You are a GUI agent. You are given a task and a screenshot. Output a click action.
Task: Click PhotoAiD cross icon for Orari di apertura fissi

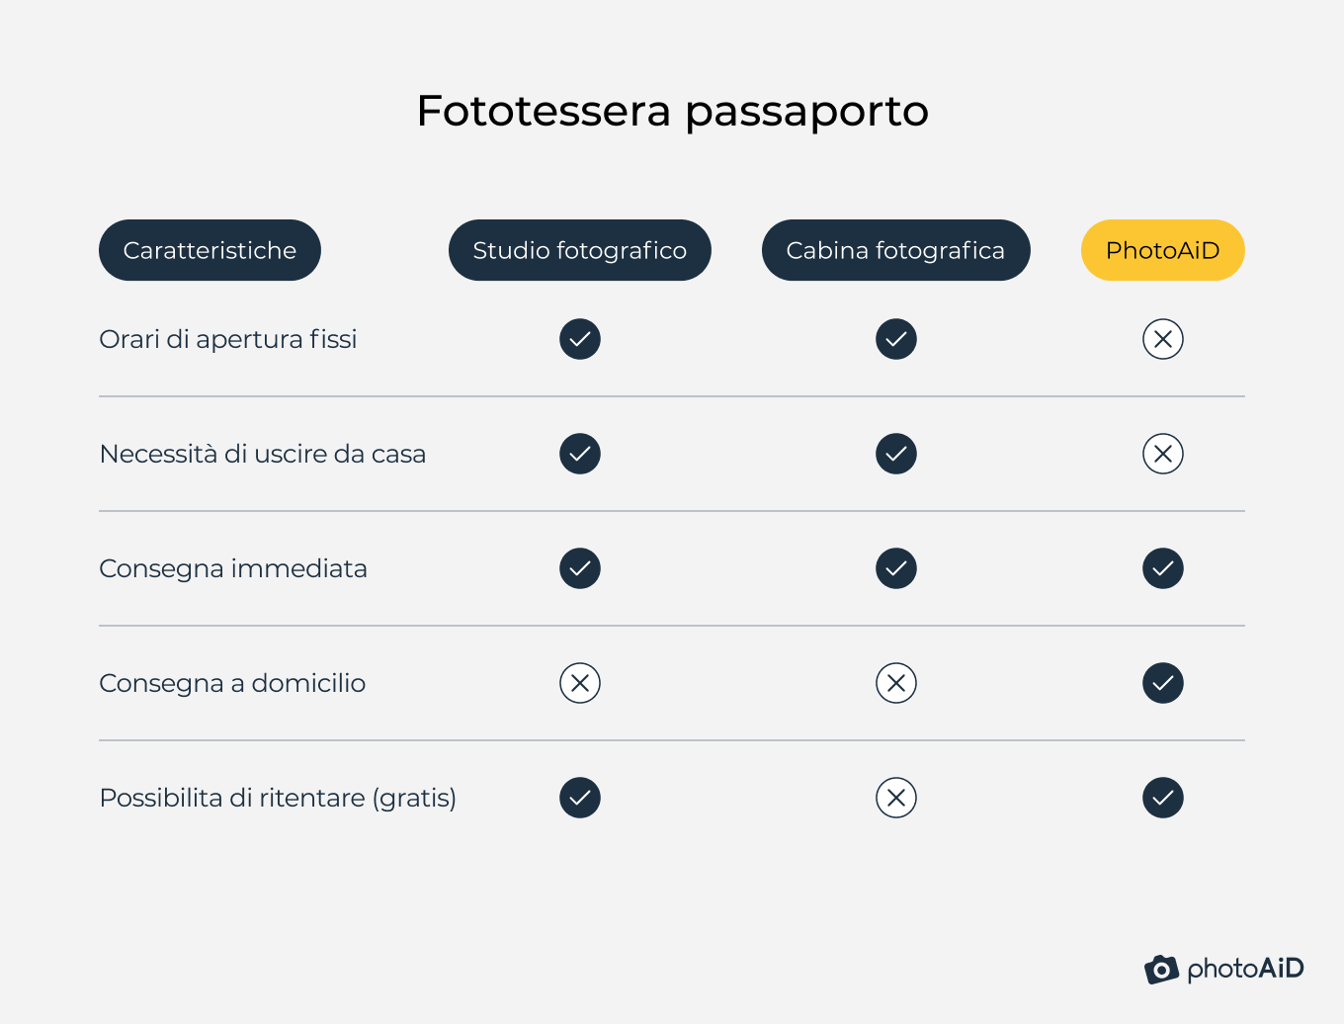point(1163,339)
